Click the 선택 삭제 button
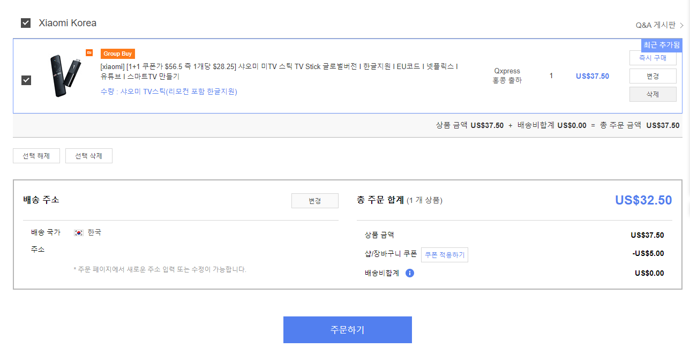 click(x=89, y=156)
